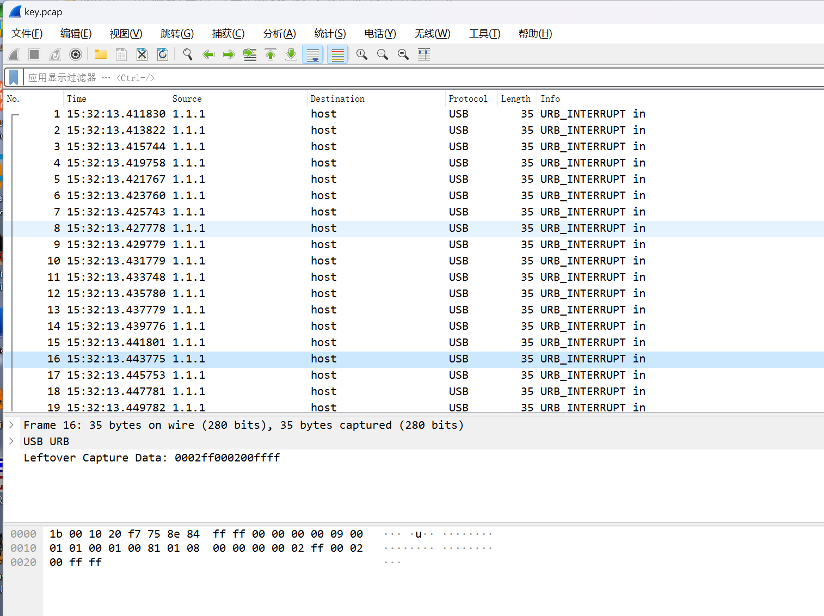Viewport: 824px width, 616px height.
Task: Sort by the Source column header
Action: [238, 98]
